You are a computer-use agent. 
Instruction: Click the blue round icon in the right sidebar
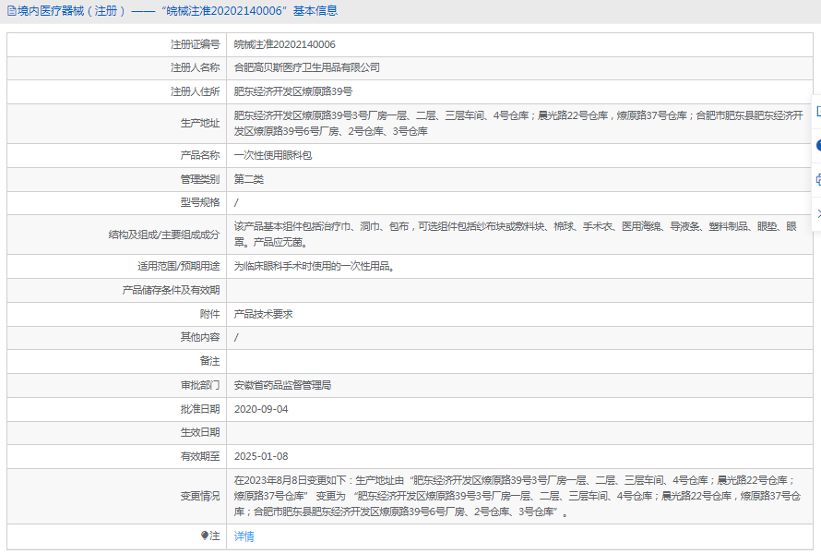tap(817, 145)
